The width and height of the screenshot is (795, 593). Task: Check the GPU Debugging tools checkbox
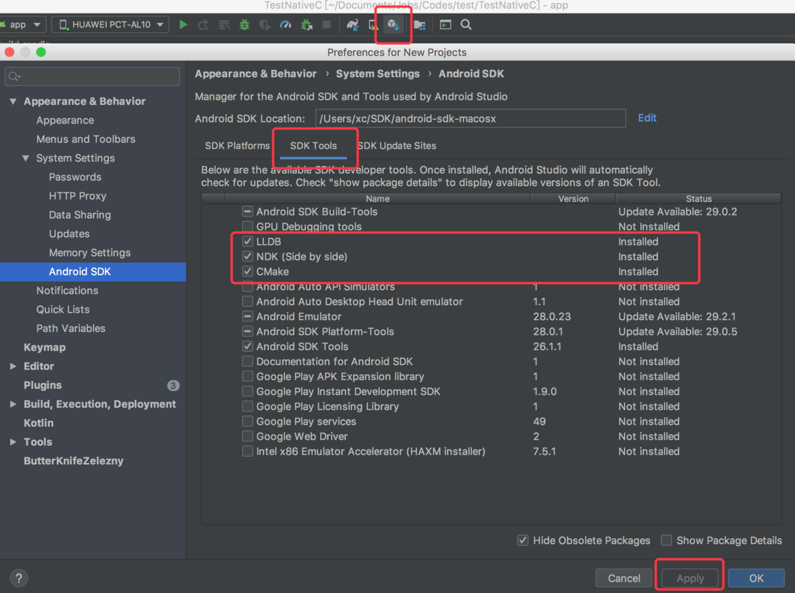pyautogui.click(x=247, y=226)
